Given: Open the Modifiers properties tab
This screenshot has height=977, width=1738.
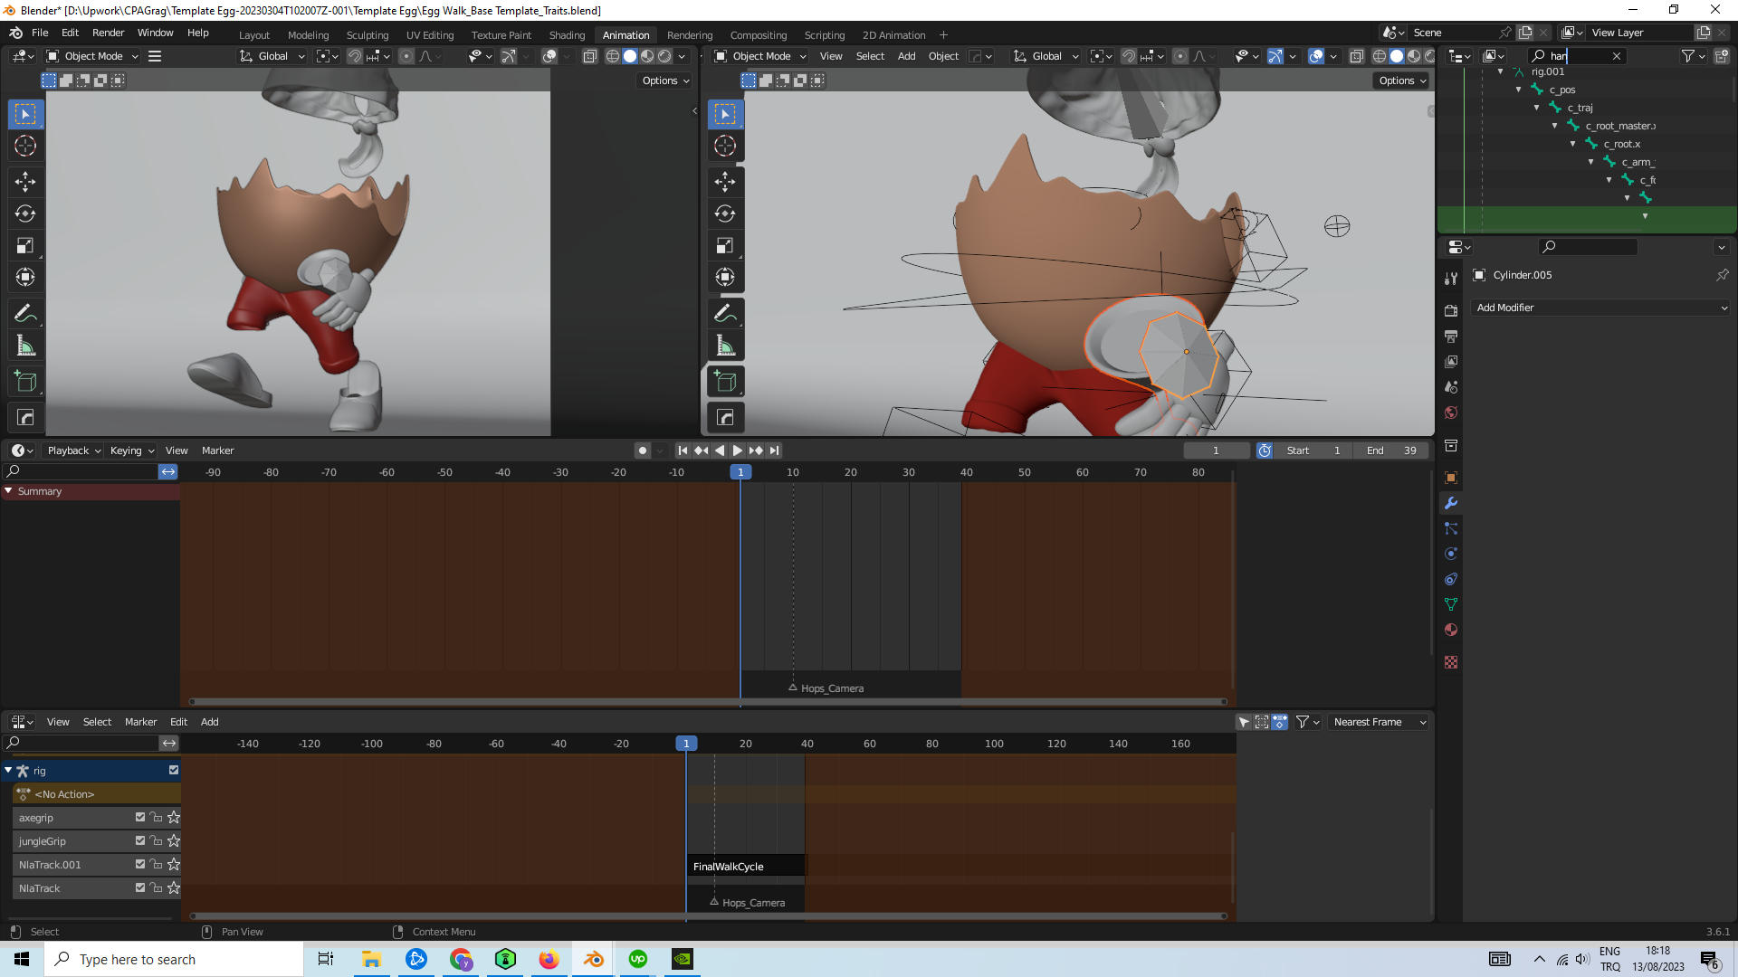Looking at the screenshot, I should coord(1451,503).
